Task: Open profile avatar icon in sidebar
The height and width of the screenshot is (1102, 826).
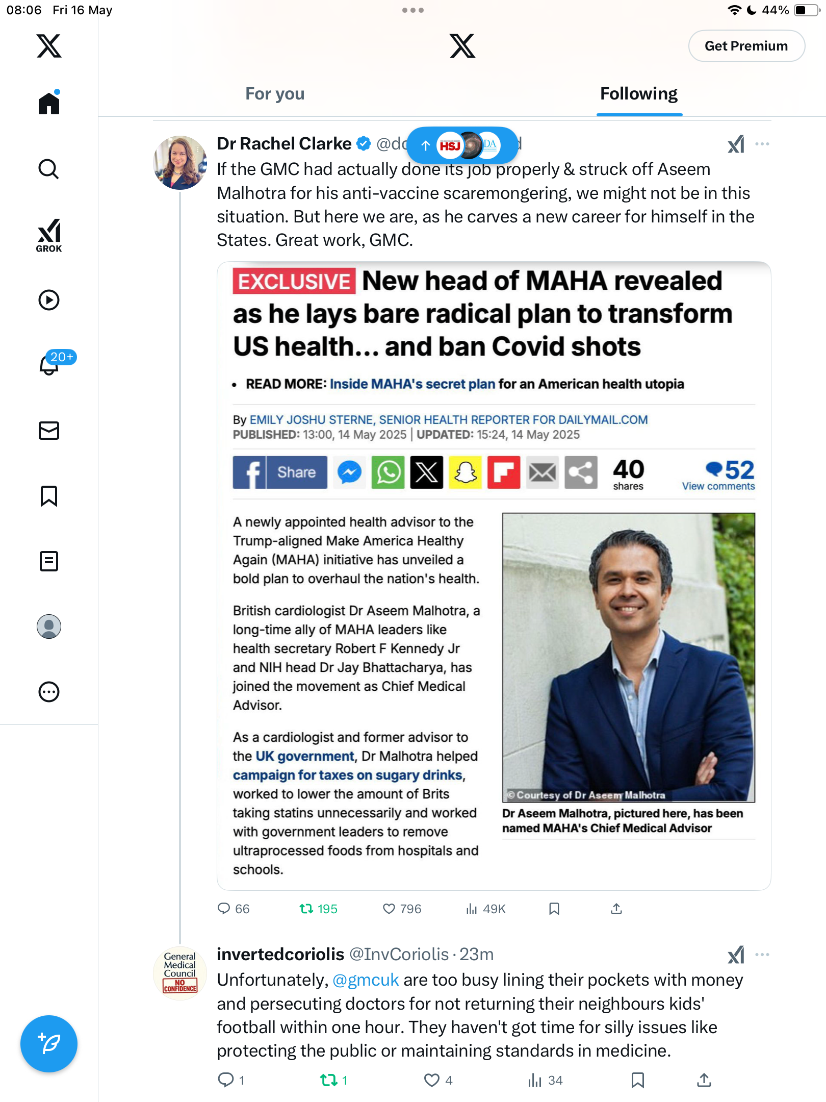Action: click(x=49, y=627)
